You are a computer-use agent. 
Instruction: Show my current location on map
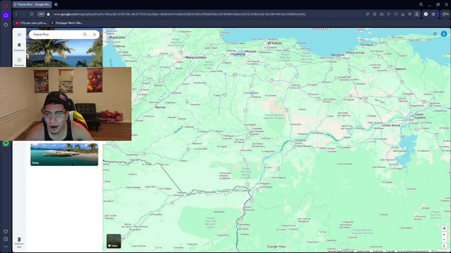(x=444, y=228)
